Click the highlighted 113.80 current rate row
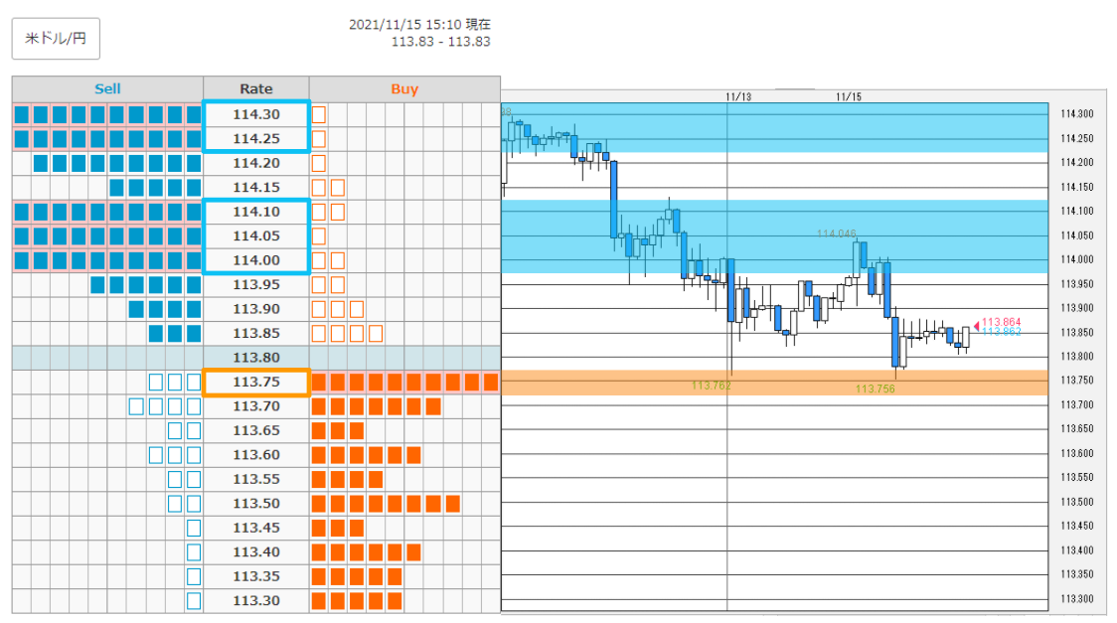The image size is (1117, 623). point(256,358)
